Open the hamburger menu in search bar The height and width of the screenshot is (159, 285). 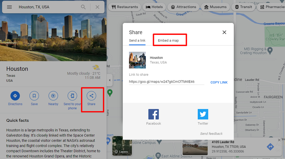click(9, 7)
